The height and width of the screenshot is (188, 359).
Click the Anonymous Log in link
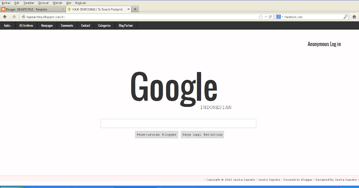[x=324, y=44]
